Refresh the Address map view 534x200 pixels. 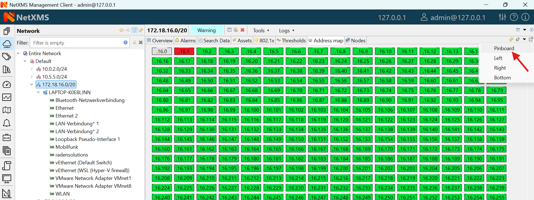[511, 40]
